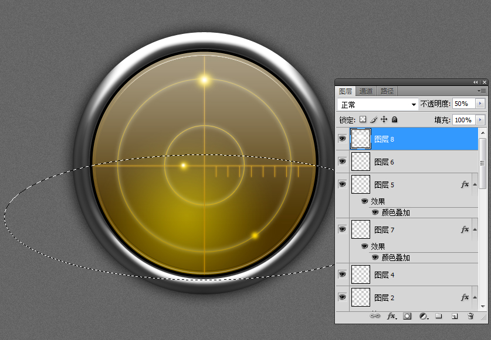The width and height of the screenshot is (491, 340).
Task: Click the layers list scroll-up arrow
Action: (483, 133)
